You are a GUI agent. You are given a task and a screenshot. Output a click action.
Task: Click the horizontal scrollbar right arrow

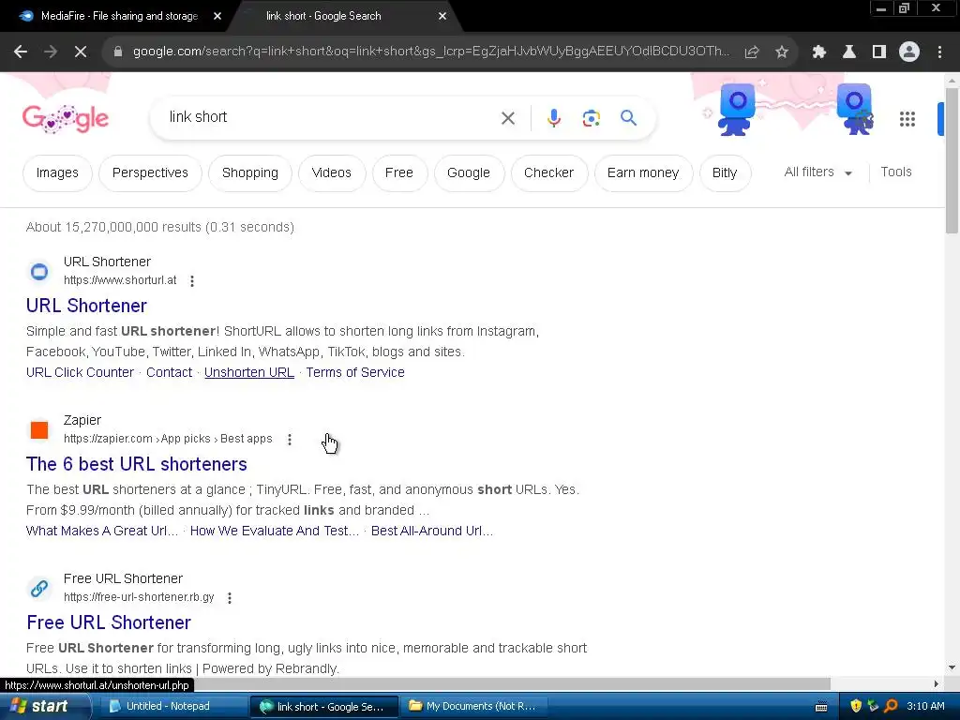(x=937, y=683)
